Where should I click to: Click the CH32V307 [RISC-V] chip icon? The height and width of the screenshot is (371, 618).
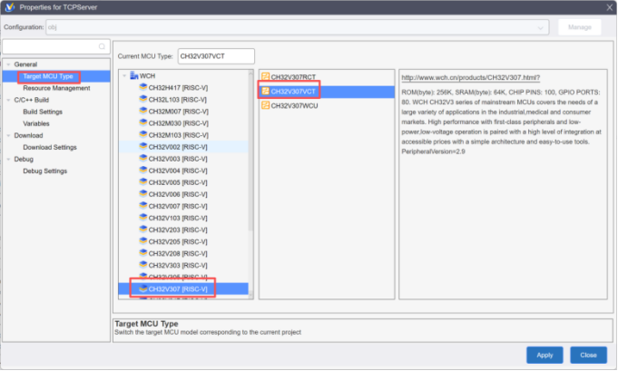[x=143, y=288]
